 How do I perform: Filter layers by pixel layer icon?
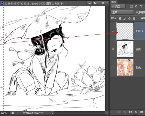click(x=131, y=7)
